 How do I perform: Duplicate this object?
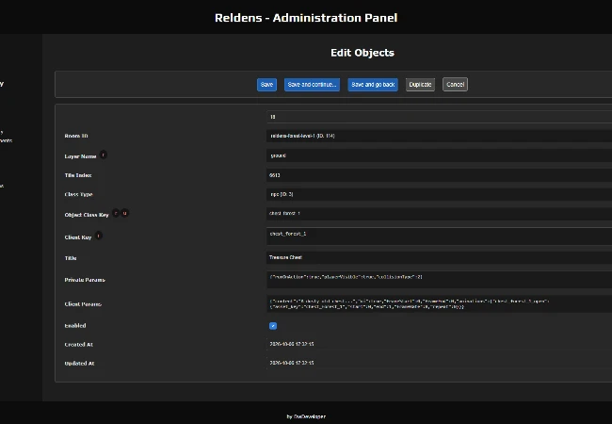420,85
